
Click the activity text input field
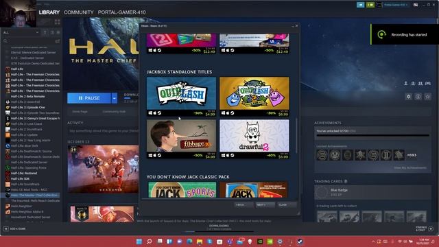[103, 131]
